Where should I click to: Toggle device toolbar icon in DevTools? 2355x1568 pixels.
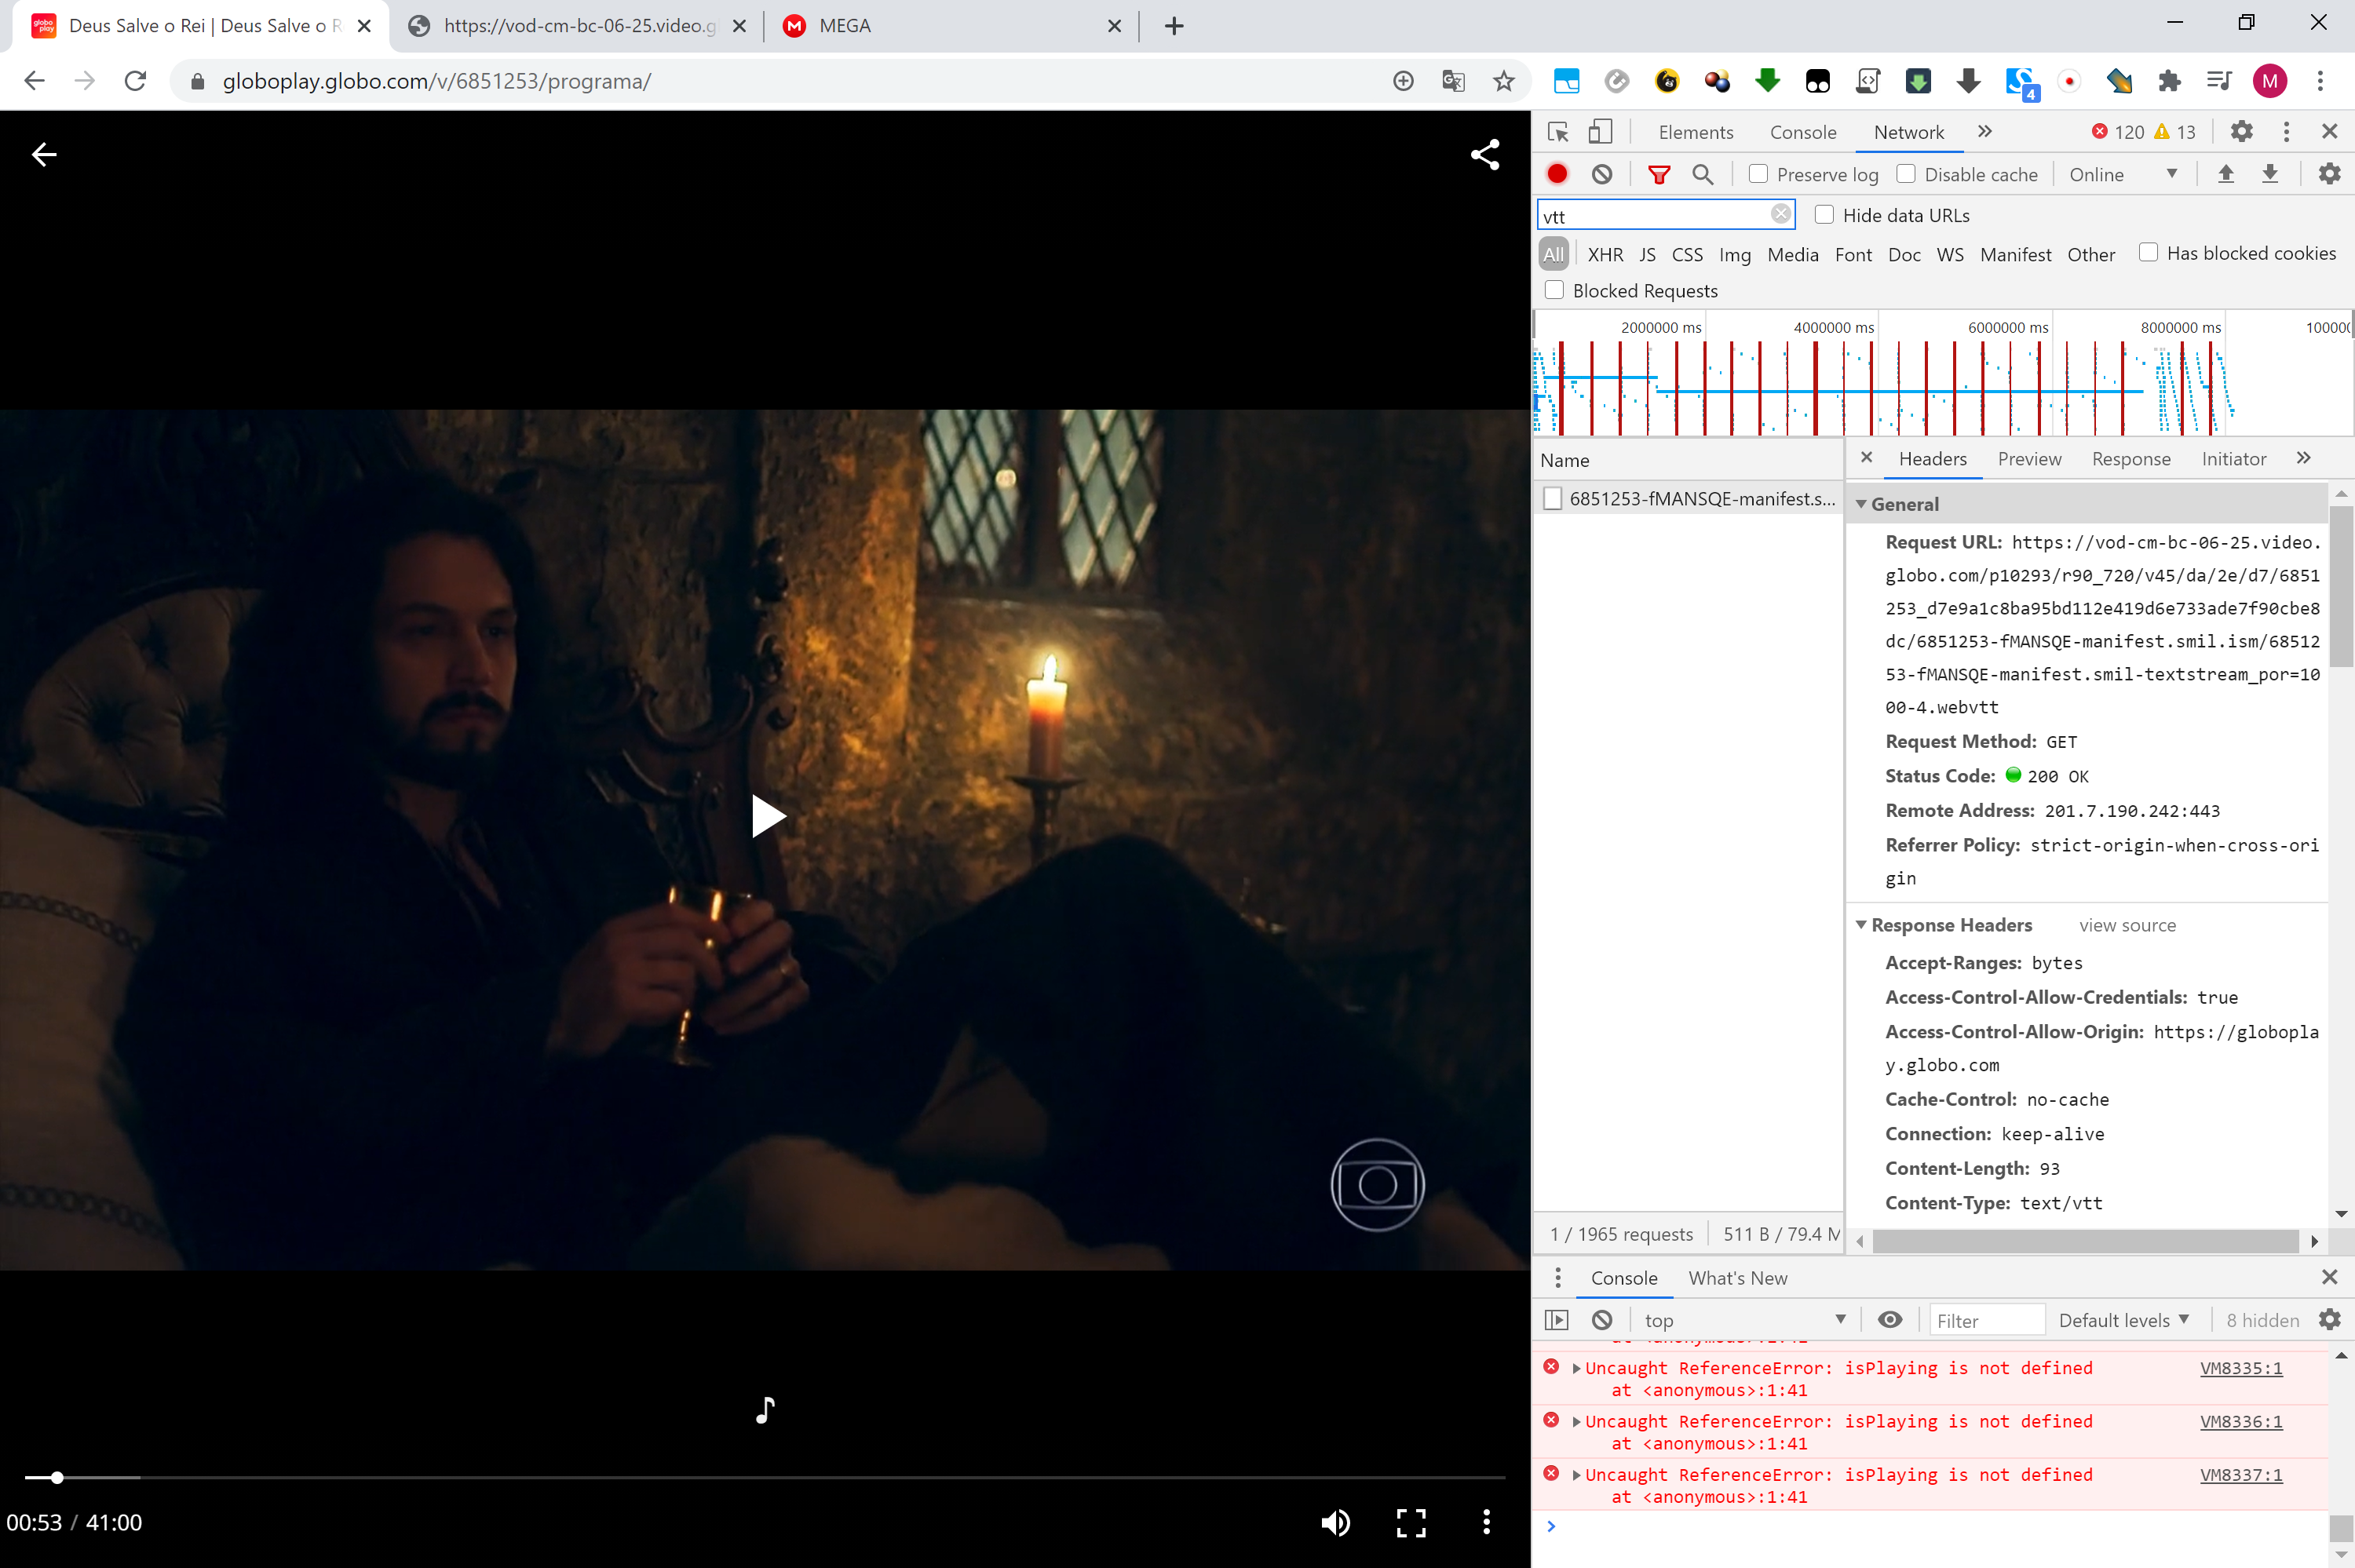coord(1600,132)
